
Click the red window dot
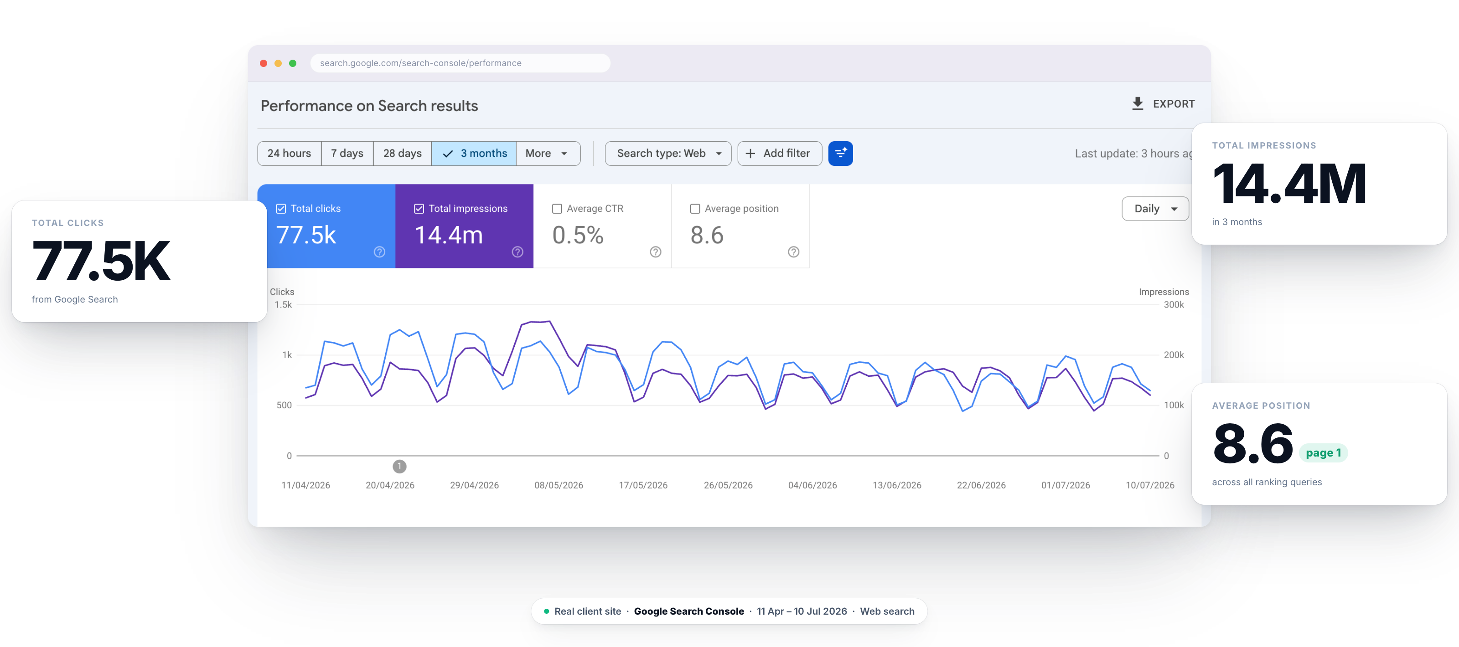coord(264,63)
